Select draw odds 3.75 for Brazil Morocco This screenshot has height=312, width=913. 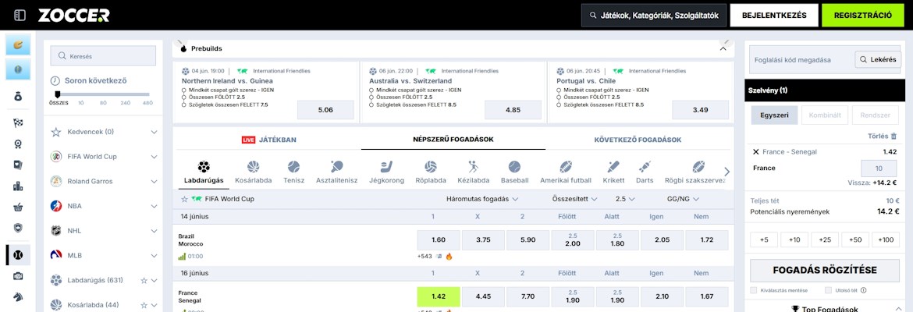[483, 239]
